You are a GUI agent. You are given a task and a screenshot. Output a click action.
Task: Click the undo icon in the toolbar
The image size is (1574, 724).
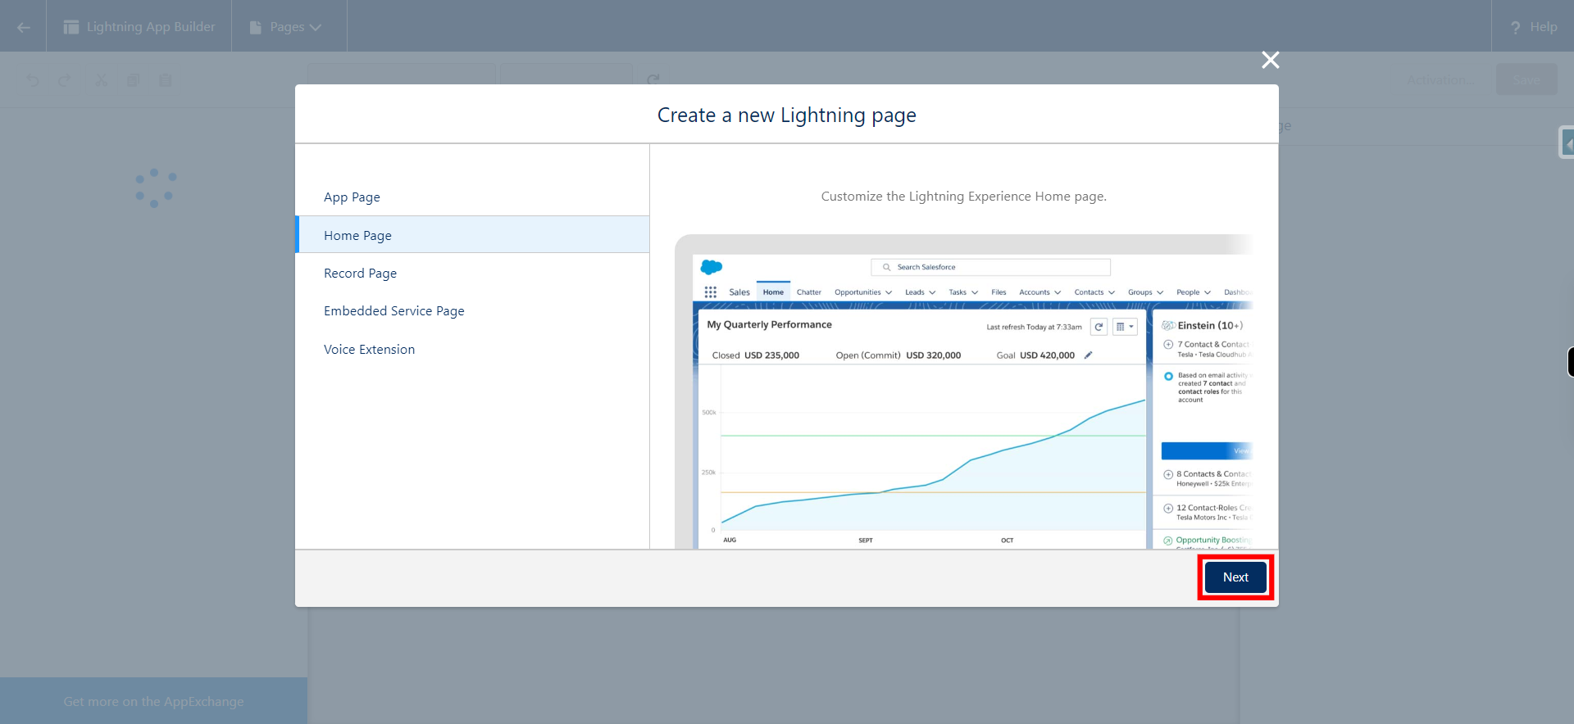[x=33, y=80]
